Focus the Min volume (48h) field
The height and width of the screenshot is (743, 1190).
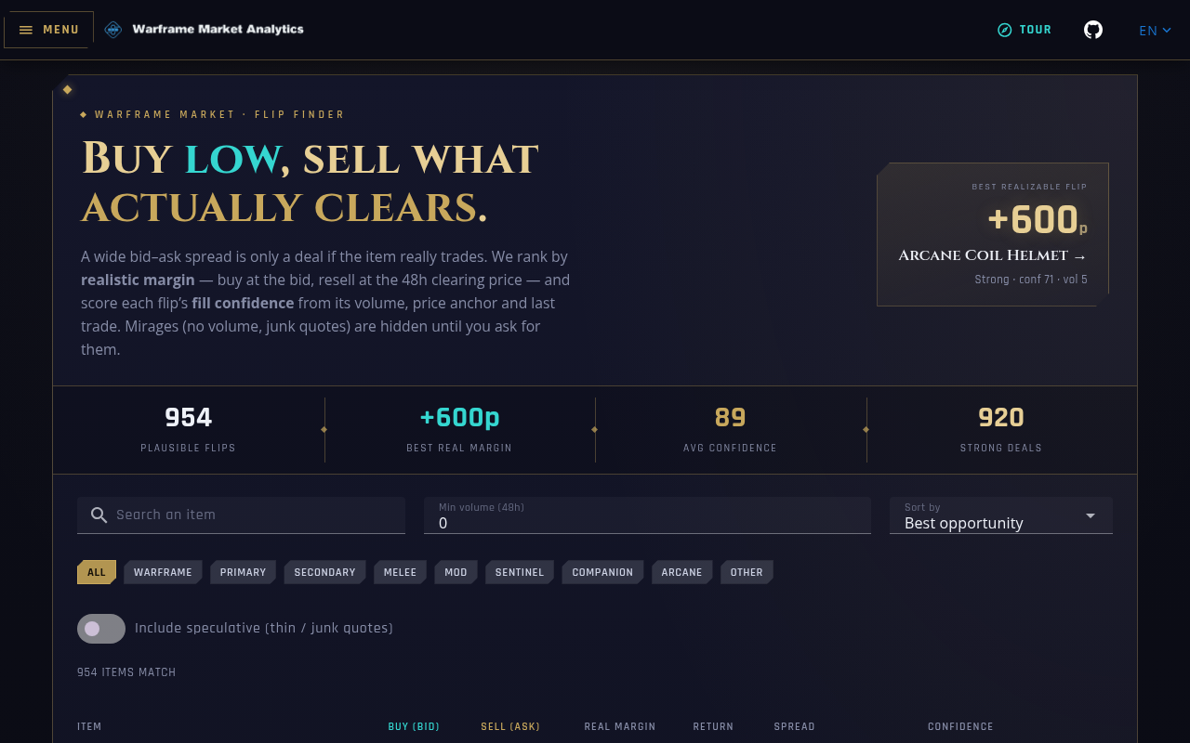647,515
